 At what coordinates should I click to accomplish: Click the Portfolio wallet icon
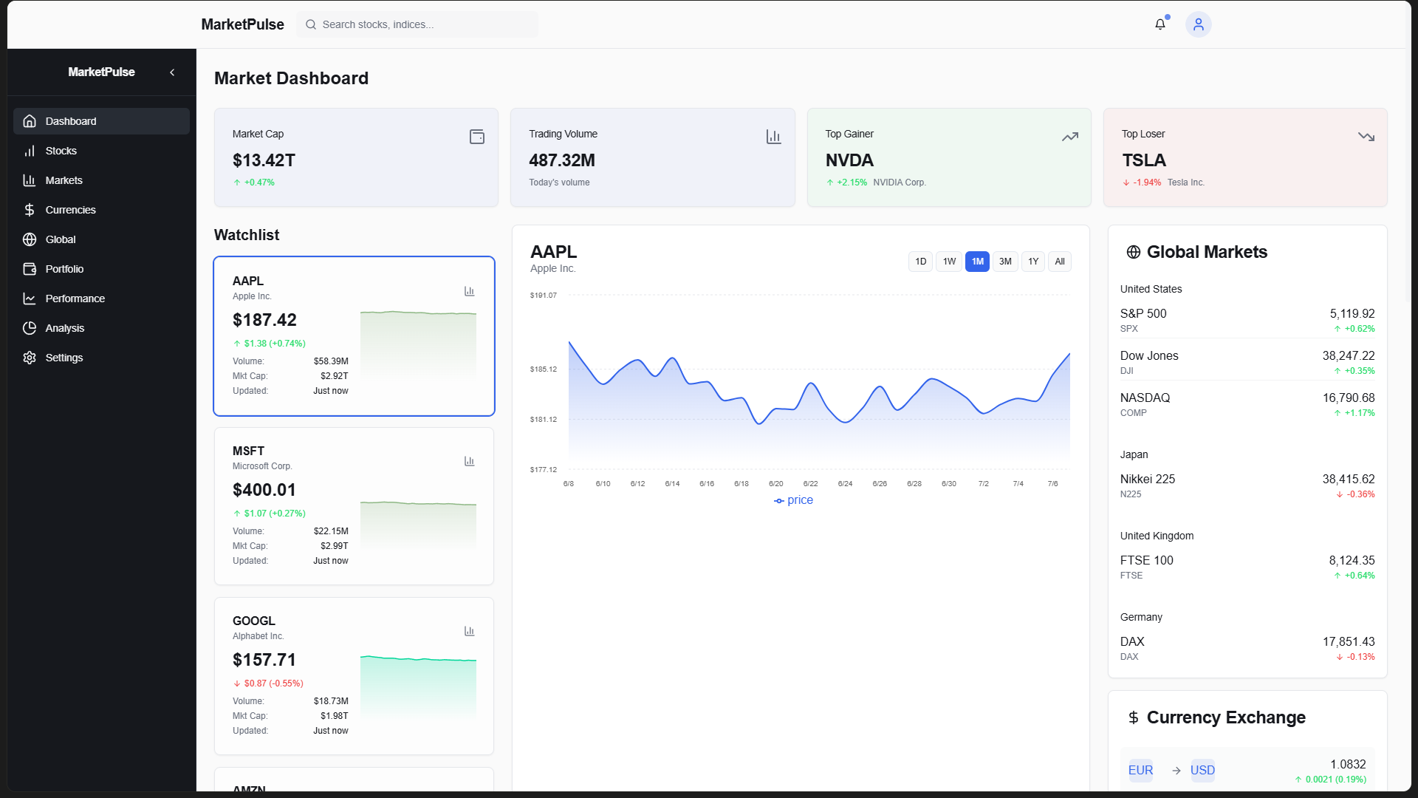(30, 269)
